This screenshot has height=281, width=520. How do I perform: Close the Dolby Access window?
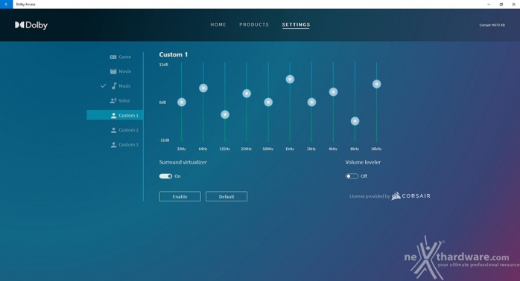tap(513, 4)
